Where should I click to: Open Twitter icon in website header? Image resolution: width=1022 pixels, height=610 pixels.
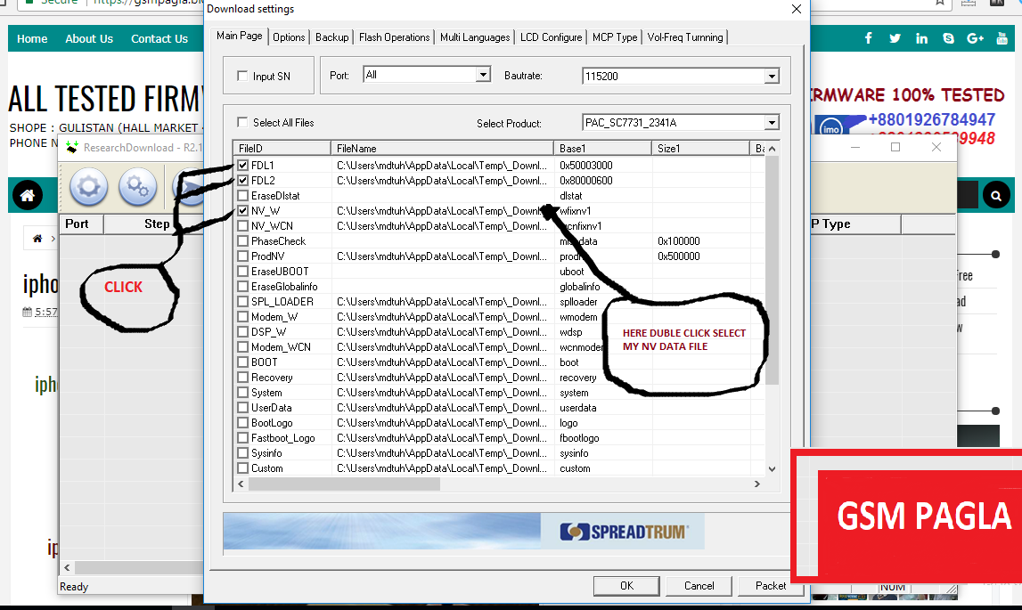(x=895, y=38)
